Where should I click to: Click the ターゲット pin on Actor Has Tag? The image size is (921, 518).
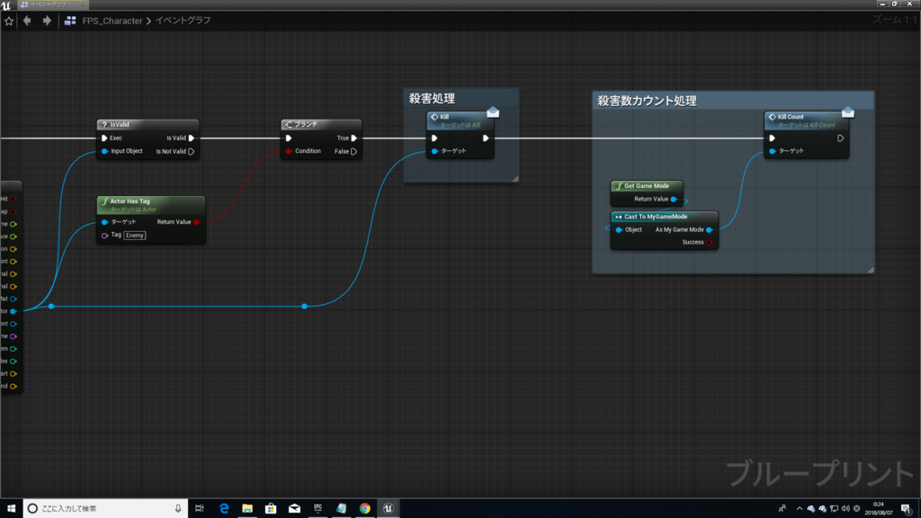click(104, 222)
